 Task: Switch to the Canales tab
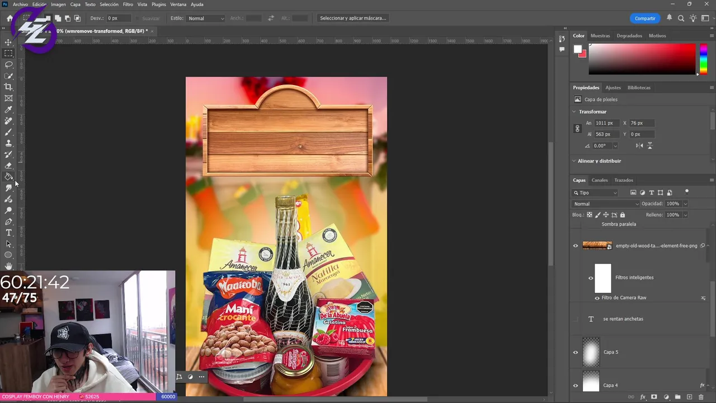tap(600, 180)
